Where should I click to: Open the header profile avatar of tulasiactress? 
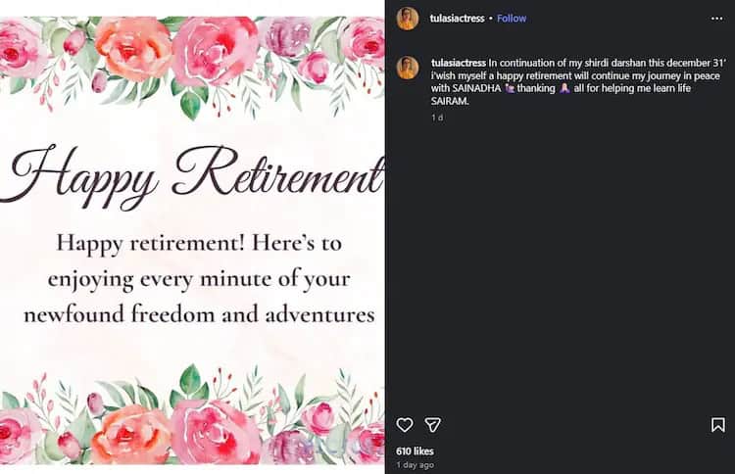pos(408,18)
